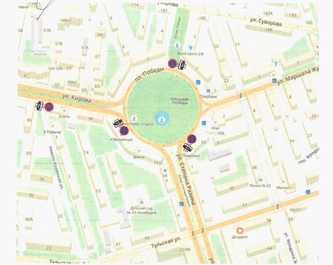Click the Магнит store label
The image size is (333, 265).
click(283, 188)
